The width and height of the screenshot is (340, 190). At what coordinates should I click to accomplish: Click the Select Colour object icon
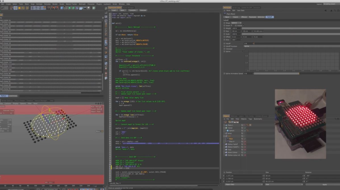point(226,152)
